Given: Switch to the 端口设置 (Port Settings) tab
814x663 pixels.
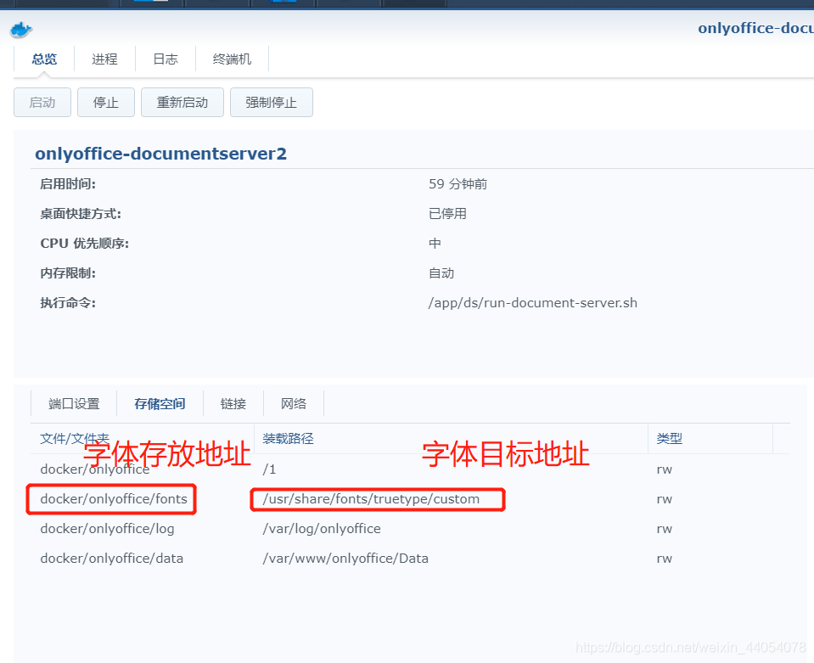Looking at the screenshot, I should point(74,403).
